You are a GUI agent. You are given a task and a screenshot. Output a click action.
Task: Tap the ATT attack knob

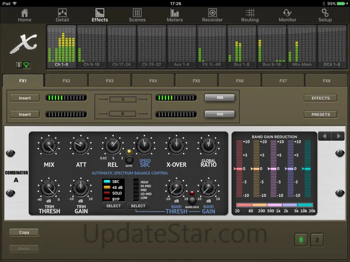coord(81,146)
